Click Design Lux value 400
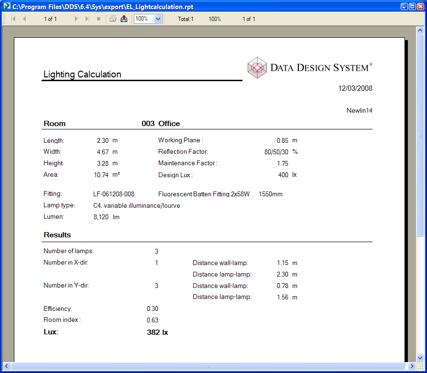The image size is (427, 373). click(283, 175)
